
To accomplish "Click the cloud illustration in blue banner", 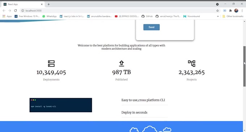I will pos(150,129).
